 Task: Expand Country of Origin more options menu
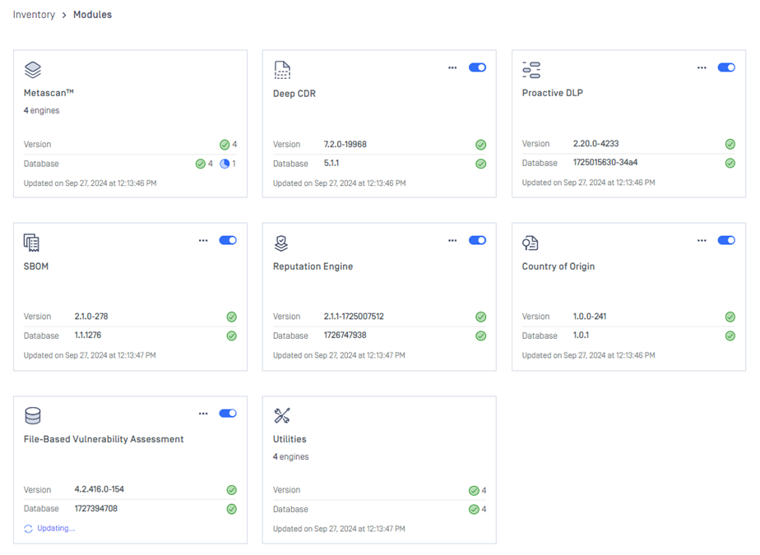coord(702,240)
